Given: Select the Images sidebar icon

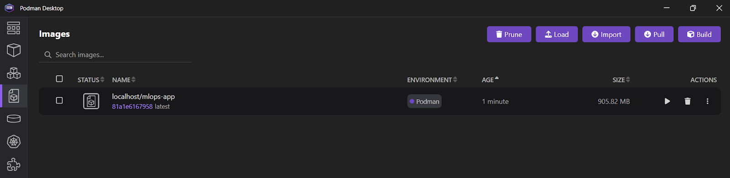Looking at the screenshot, I should [x=14, y=96].
